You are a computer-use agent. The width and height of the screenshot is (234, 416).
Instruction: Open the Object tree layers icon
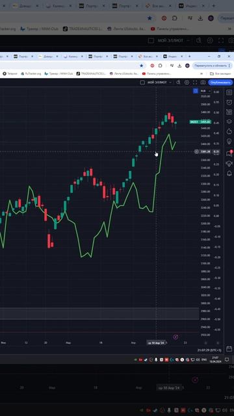pos(229,122)
